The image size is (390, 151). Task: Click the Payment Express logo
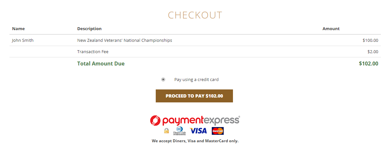(195, 121)
